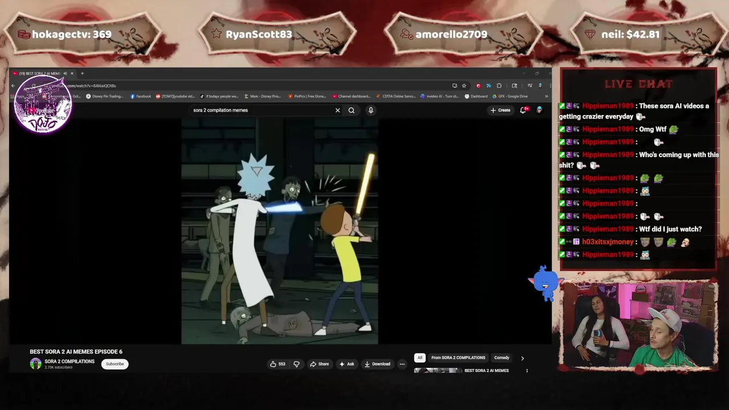This screenshot has height=410, width=729.
Task: Open the red circular browser extension
Action: pos(478,85)
